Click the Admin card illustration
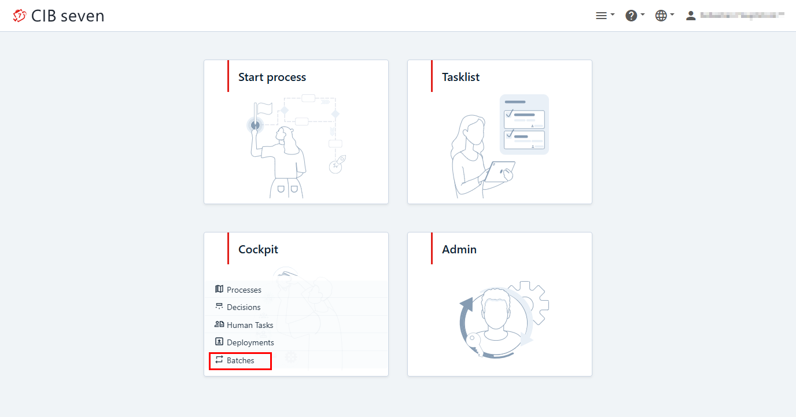Image resolution: width=796 pixels, height=417 pixels. pos(500,319)
